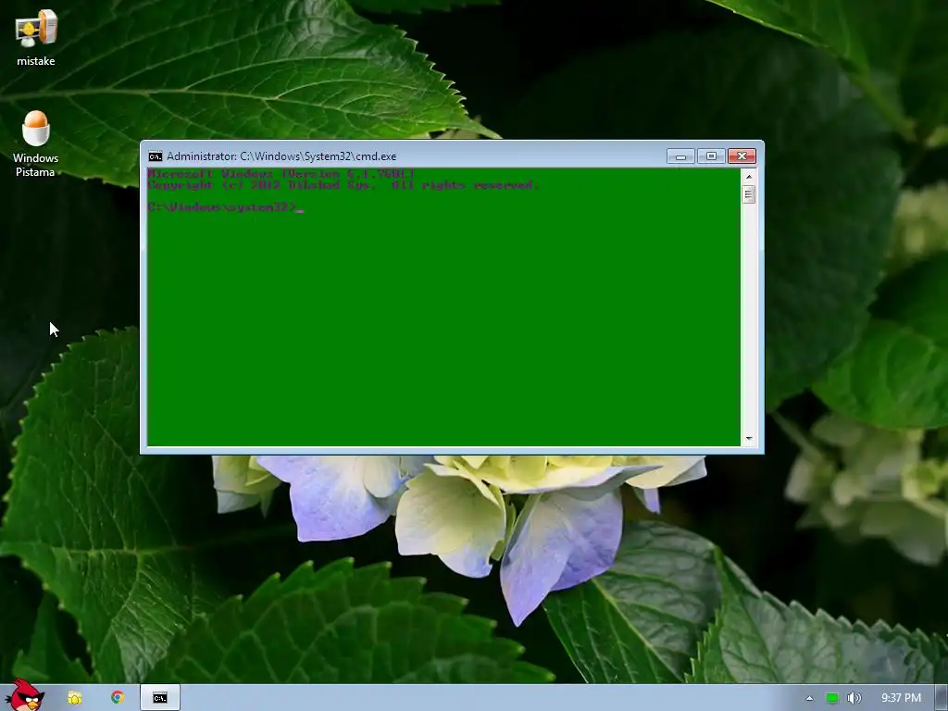
Task: Click the Microsoft Windows Version line
Action: [281, 174]
